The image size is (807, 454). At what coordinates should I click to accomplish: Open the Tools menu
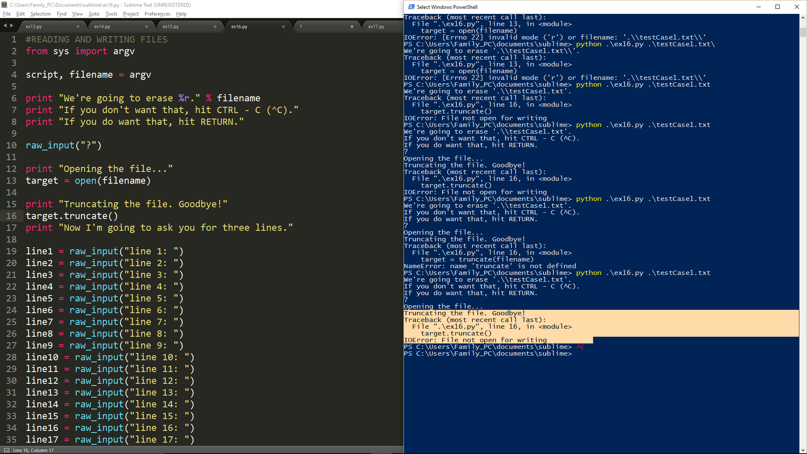pos(111,14)
